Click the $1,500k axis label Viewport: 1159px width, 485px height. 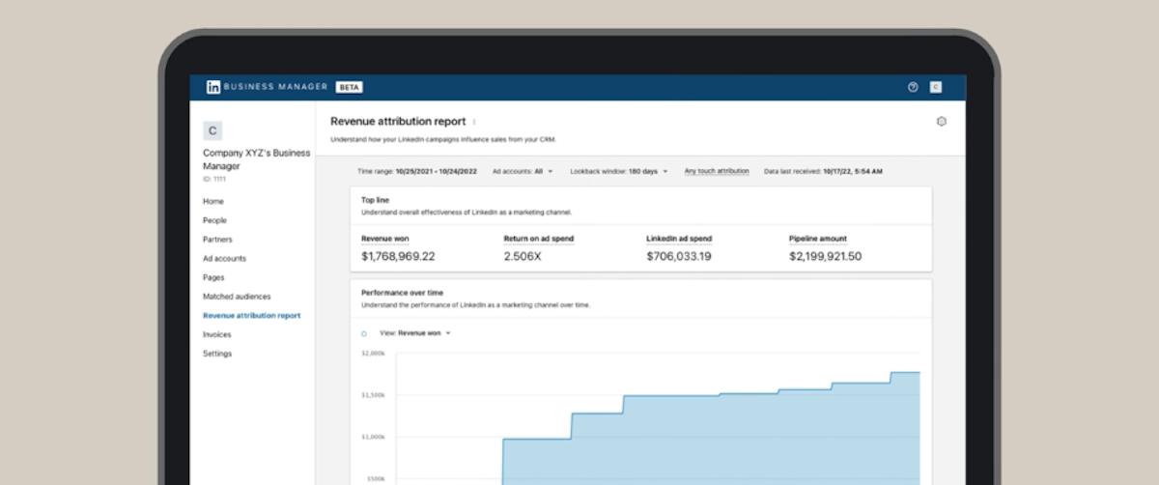pyautogui.click(x=374, y=395)
